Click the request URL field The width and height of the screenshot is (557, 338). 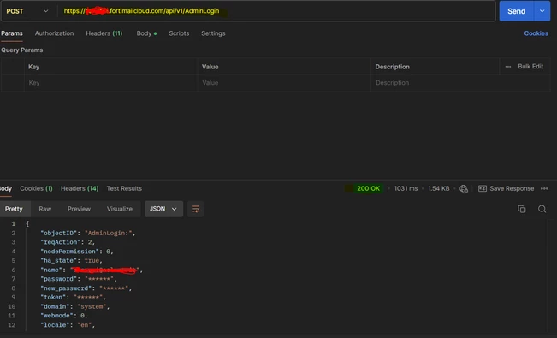pyautogui.click(x=277, y=11)
